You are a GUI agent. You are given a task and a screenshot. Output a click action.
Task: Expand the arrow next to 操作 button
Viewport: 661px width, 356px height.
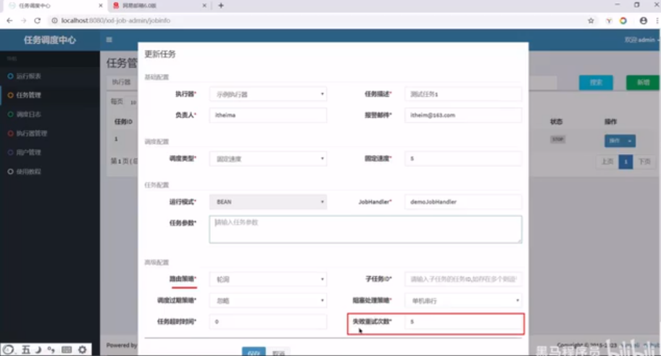630,141
